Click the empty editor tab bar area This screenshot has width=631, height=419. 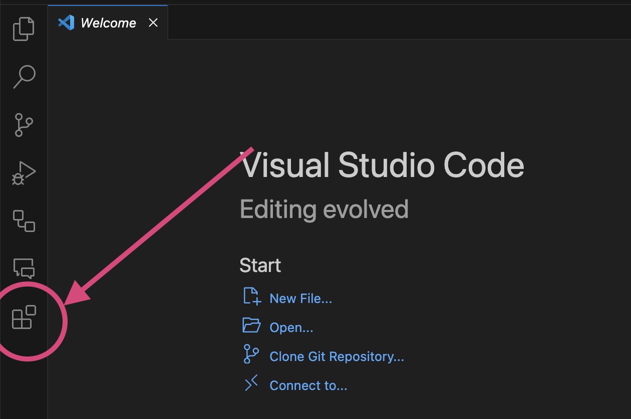click(351, 21)
